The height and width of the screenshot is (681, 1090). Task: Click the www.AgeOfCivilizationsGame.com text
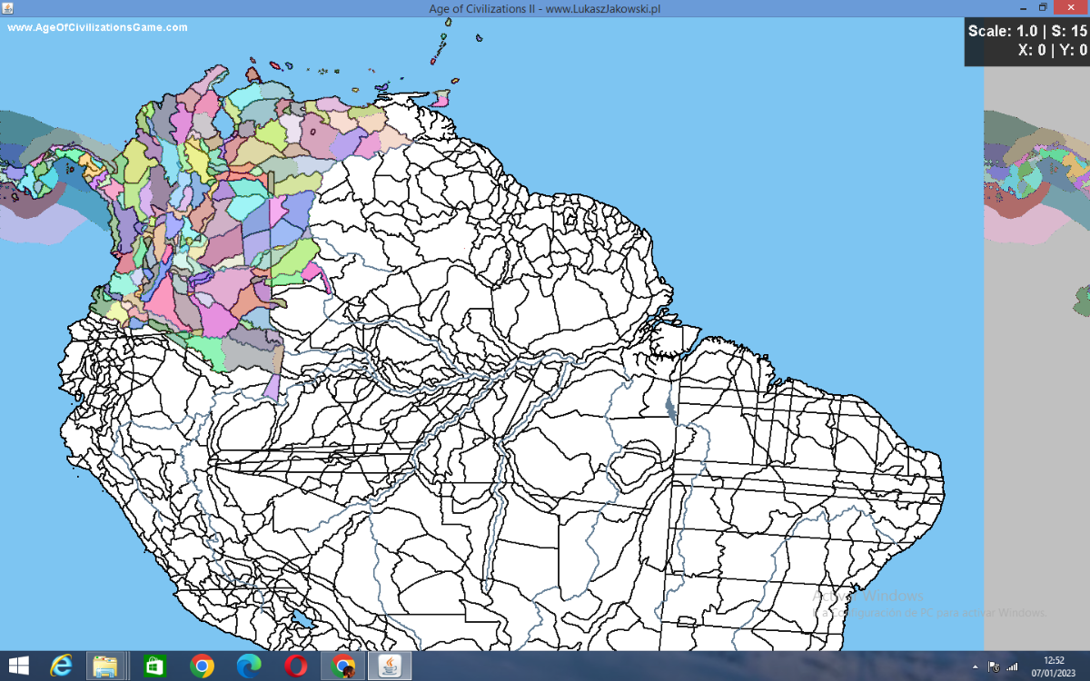point(97,27)
